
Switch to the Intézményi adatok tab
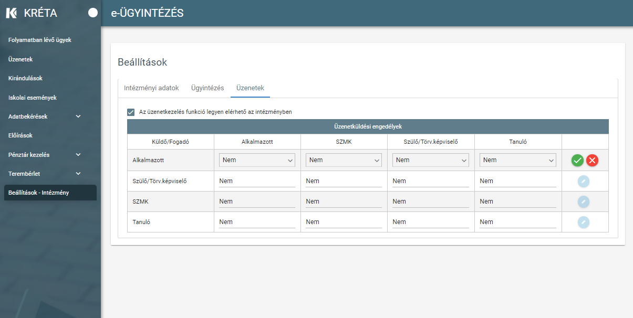(151, 88)
